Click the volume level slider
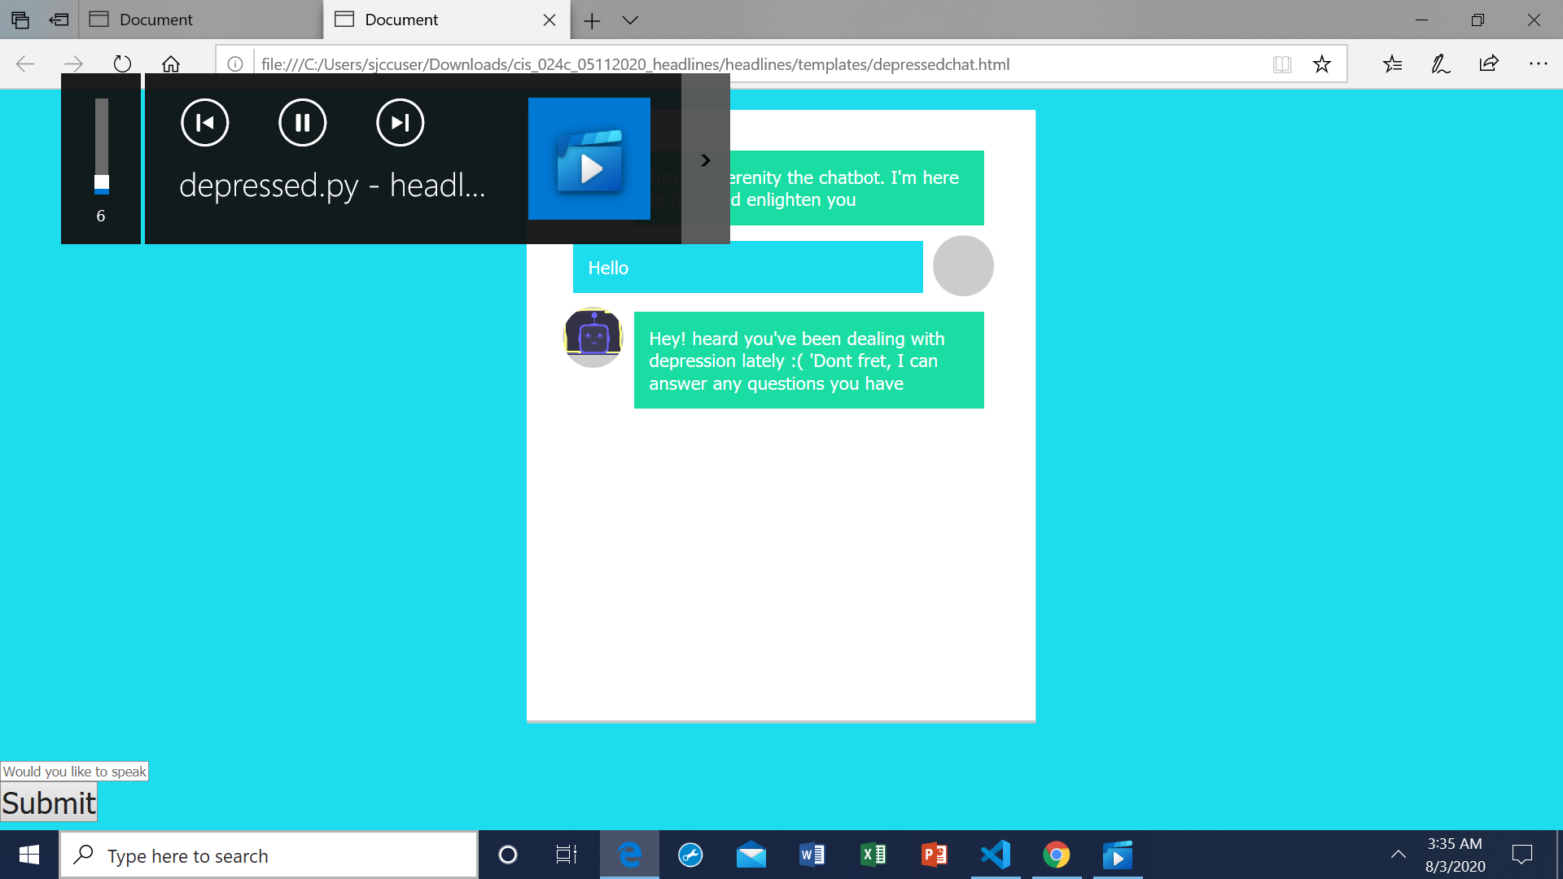 coord(101,146)
